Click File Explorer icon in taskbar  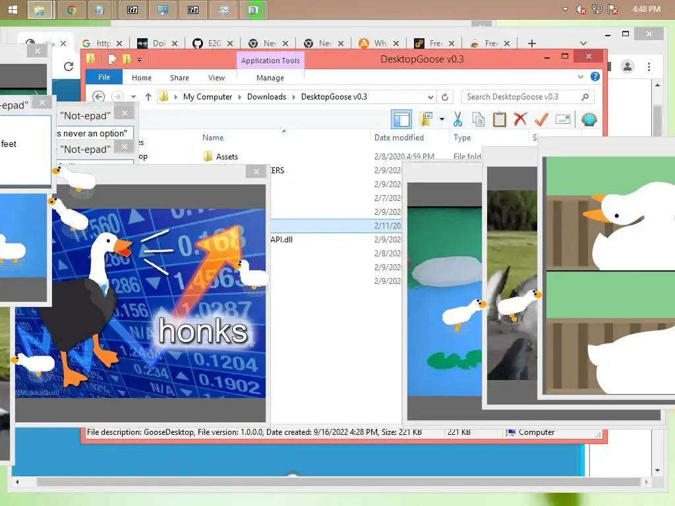point(40,10)
